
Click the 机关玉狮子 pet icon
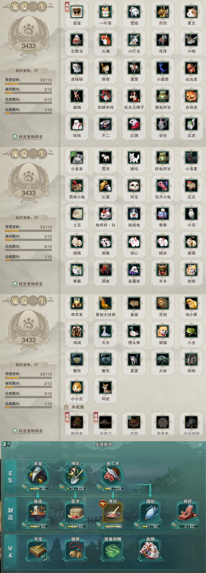point(134,96)
